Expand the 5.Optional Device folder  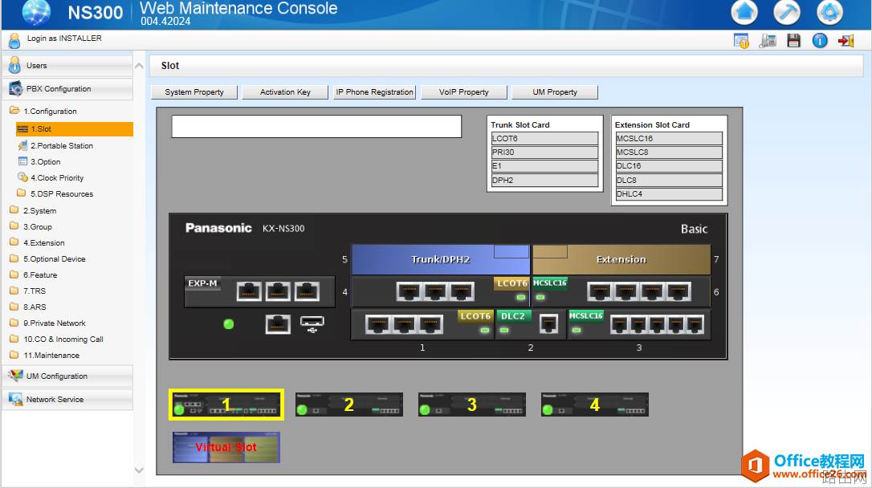coord(48,259)
